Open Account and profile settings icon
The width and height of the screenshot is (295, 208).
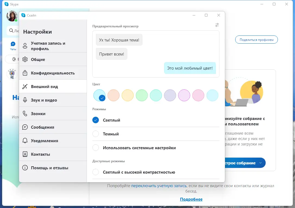pyautogui.click(x=25, y=46)
